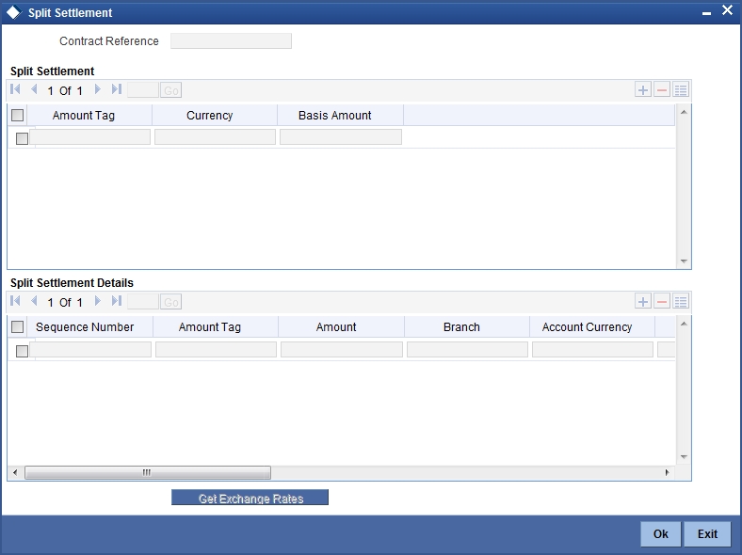Click the Contract Reference field
The image size is (742, 555).
[x=231, y=41]
